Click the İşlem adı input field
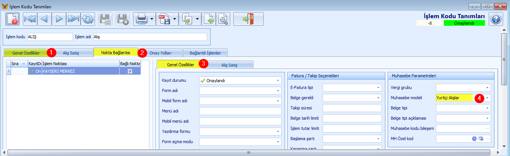Viewport: 510px width, 156px height. point(150,37)
